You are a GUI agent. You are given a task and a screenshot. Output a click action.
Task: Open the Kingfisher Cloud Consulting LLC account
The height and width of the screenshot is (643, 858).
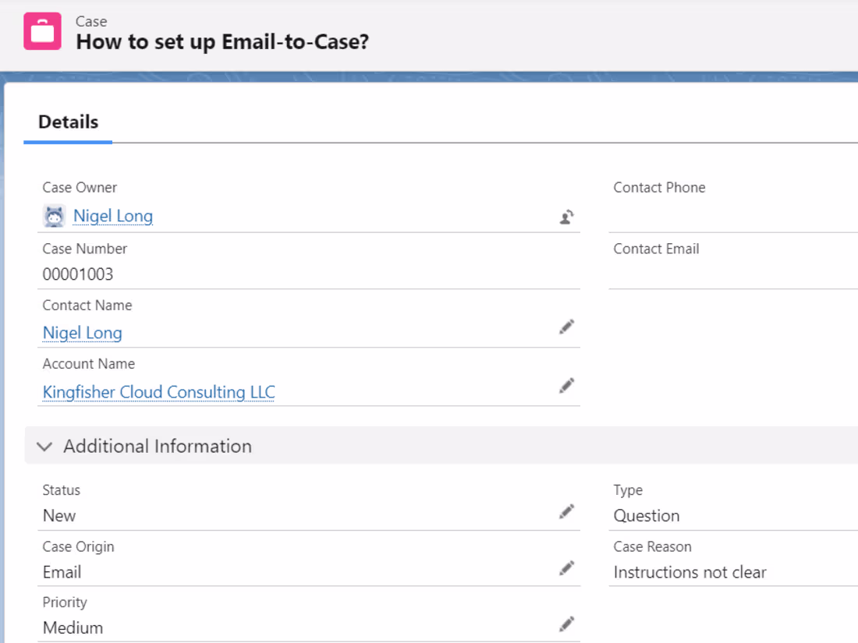click(158, 392)
